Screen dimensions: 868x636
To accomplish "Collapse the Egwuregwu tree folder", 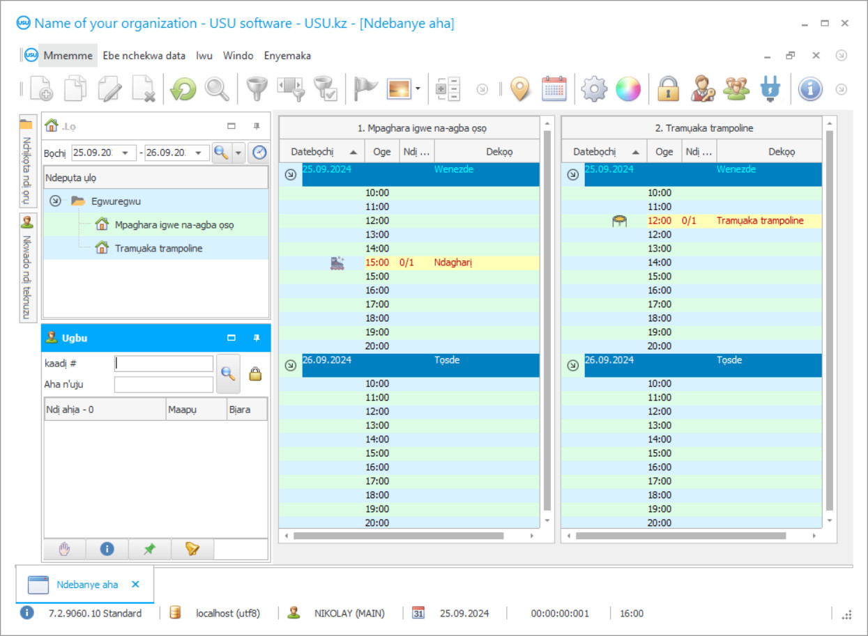I will (x=55, y=201).
